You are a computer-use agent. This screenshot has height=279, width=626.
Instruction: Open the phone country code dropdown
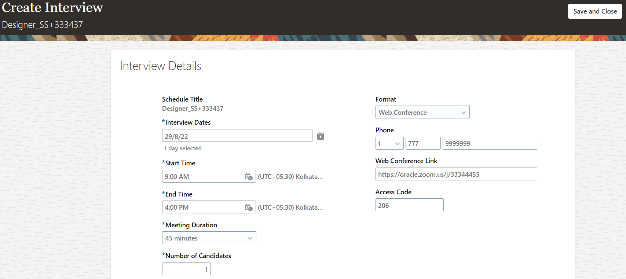click(397, 144)
